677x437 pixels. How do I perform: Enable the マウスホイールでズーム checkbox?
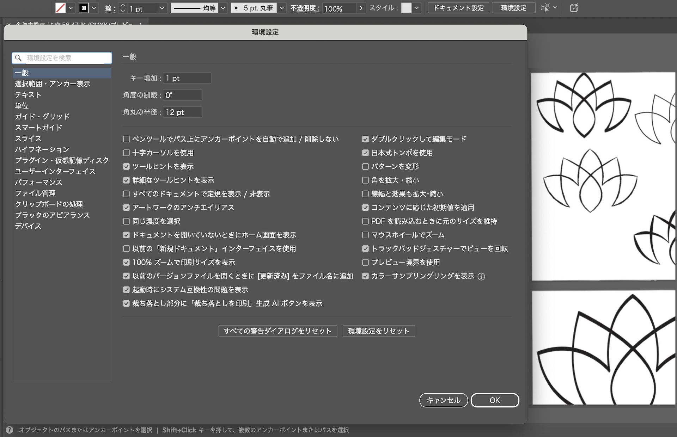click(365, 235)
